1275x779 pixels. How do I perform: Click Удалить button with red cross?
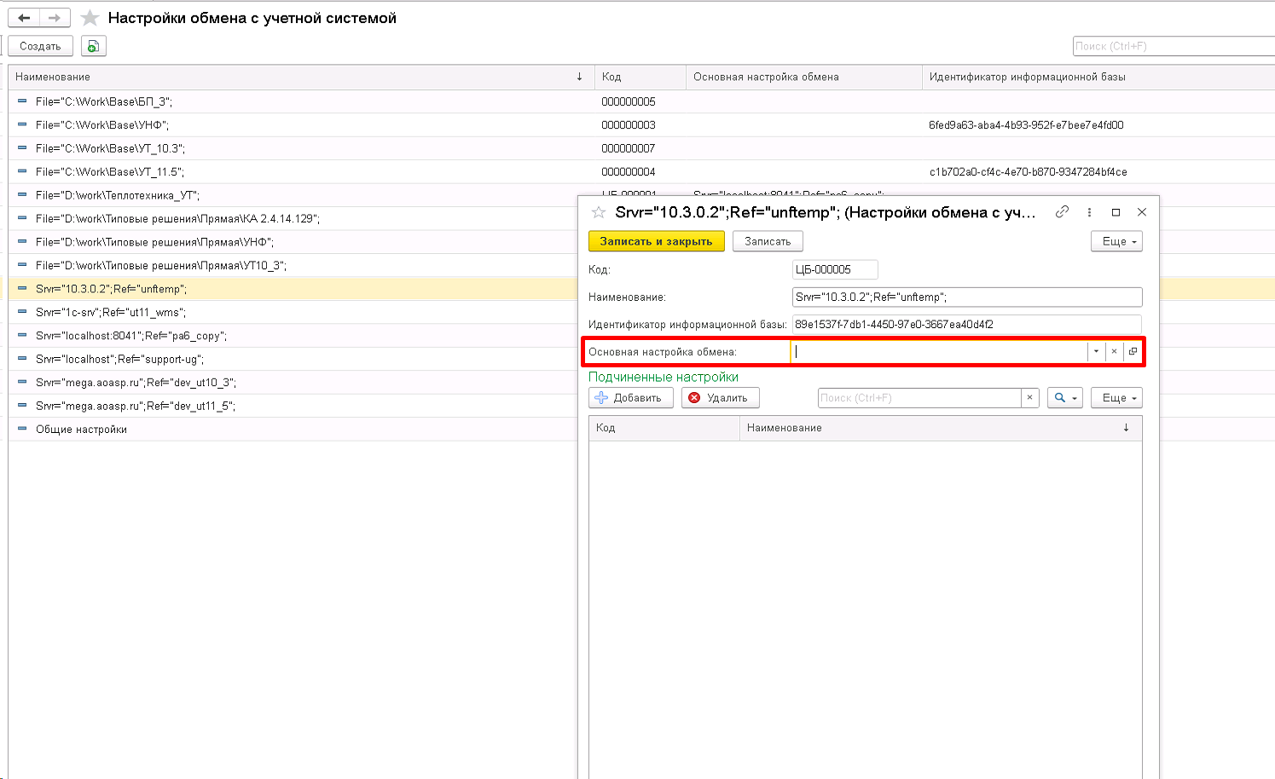coord(720,398)
